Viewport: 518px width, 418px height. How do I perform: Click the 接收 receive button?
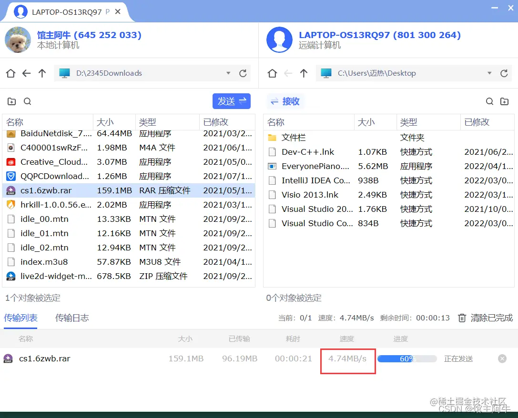point(285,101)
